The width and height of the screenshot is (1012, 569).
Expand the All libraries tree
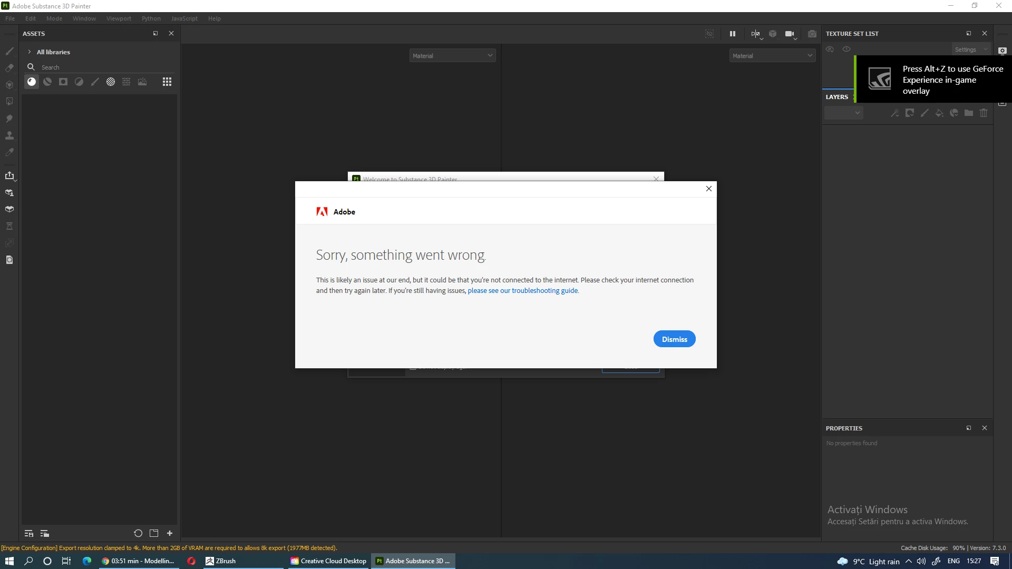30,52
